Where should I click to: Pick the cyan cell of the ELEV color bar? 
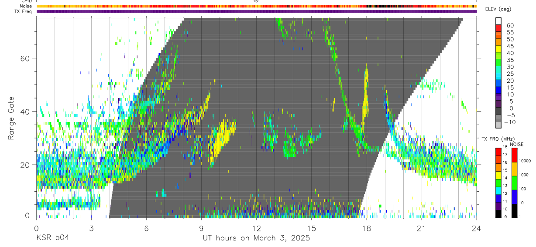pos(499,77)
